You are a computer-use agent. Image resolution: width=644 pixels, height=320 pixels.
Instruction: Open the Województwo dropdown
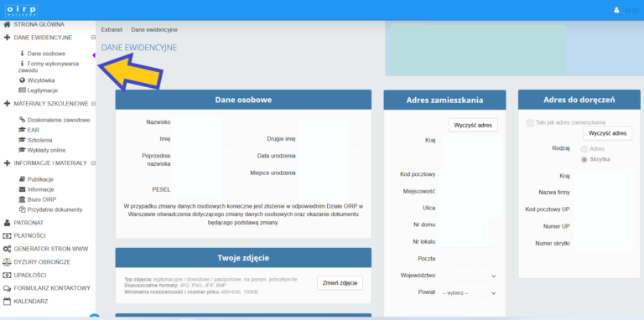pyautogui.click(x=469, y=276)
